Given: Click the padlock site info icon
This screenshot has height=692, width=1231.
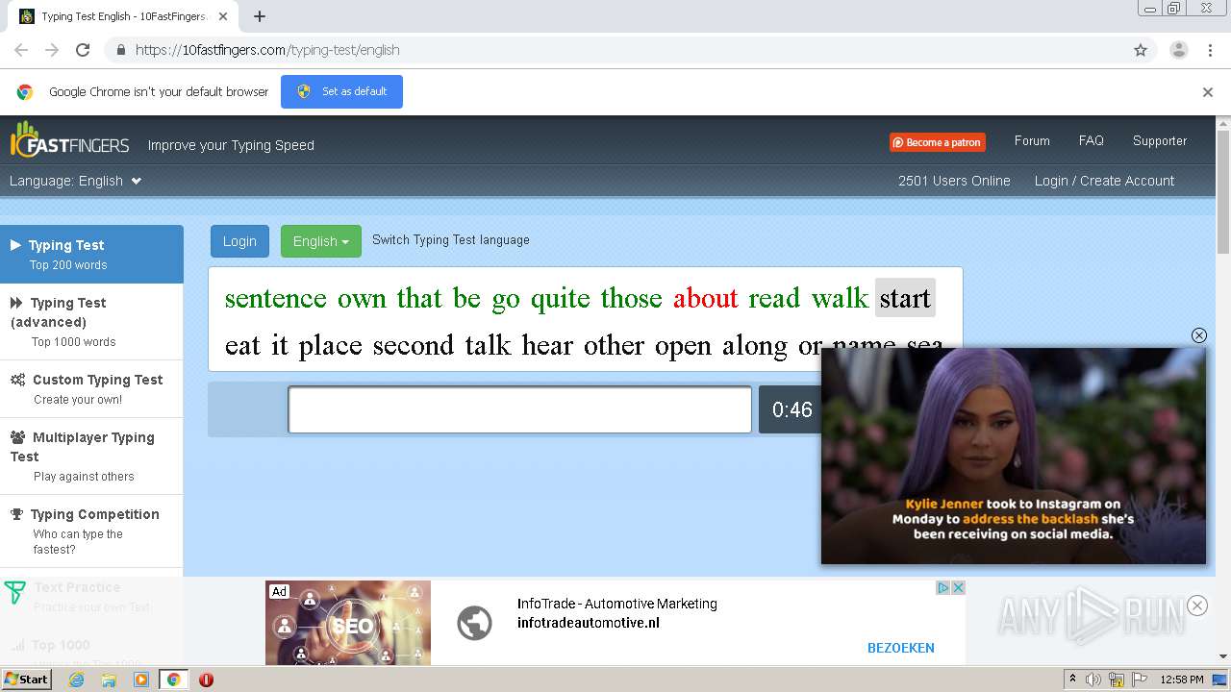Looking at the screenshot, I should point(120,50).
